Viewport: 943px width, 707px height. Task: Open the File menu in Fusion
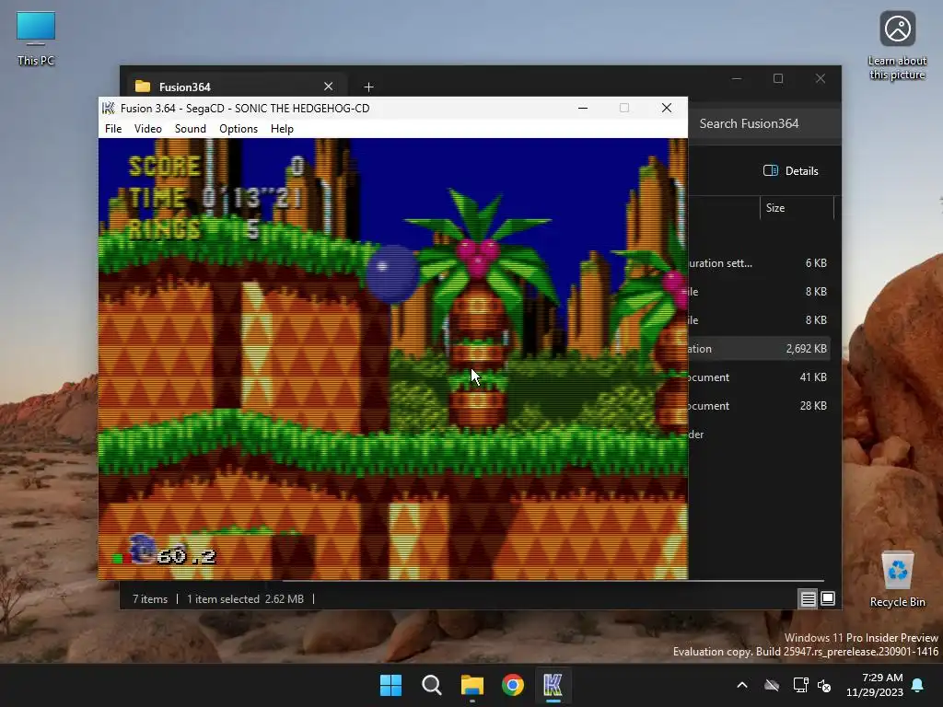coord(113,129)
